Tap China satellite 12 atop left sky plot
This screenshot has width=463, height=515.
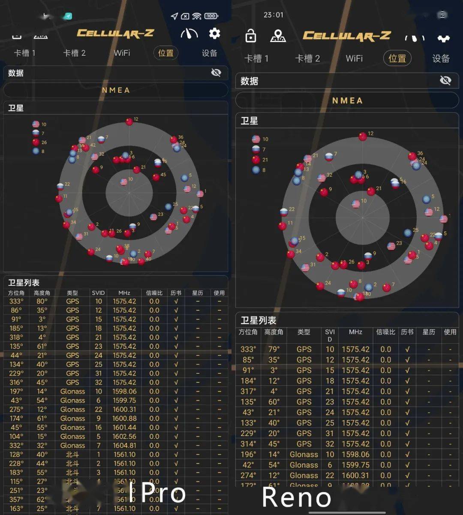(129, 121)
